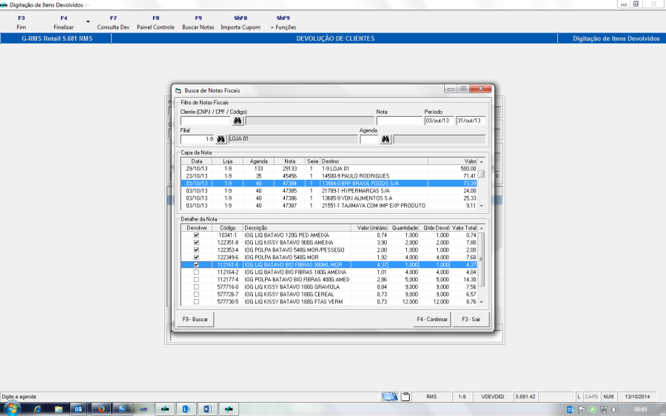Image resolution: width=666 pixels, height=416 pixels.
Task: Click the Windows Start button
Action: (x=13, y=408)
